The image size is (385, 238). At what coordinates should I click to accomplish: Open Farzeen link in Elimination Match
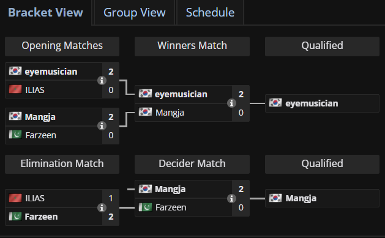pos(41,217)
